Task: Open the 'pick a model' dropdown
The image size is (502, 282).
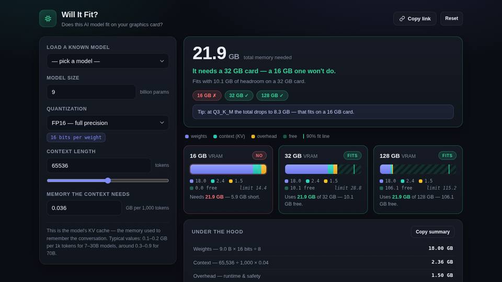Action: coord(108,61)
